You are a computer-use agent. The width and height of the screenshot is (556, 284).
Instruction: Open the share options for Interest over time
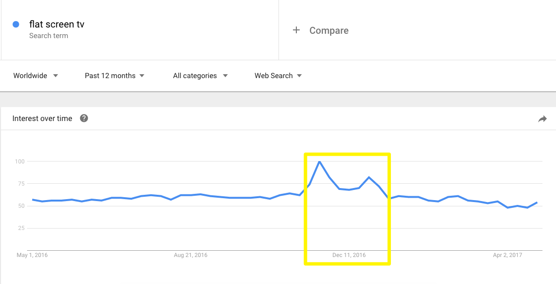[542, 118]
